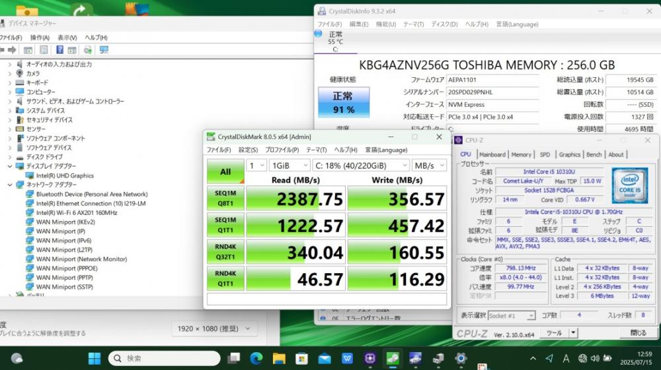Open the 1GiB test size dropdown

tap(290, 166)
